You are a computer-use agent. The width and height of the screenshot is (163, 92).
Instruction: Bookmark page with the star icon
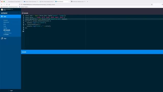[152, 5]
